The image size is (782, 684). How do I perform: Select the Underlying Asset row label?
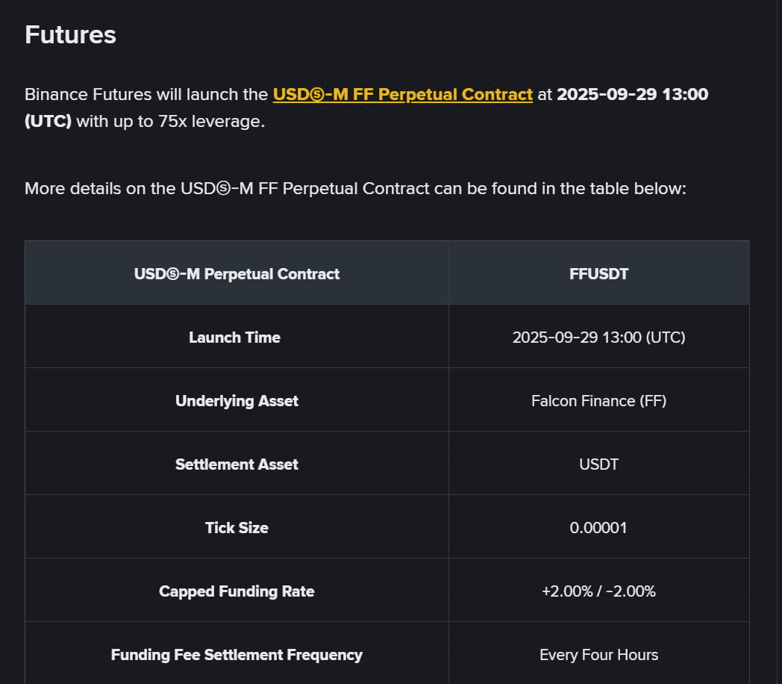point(237,401)
